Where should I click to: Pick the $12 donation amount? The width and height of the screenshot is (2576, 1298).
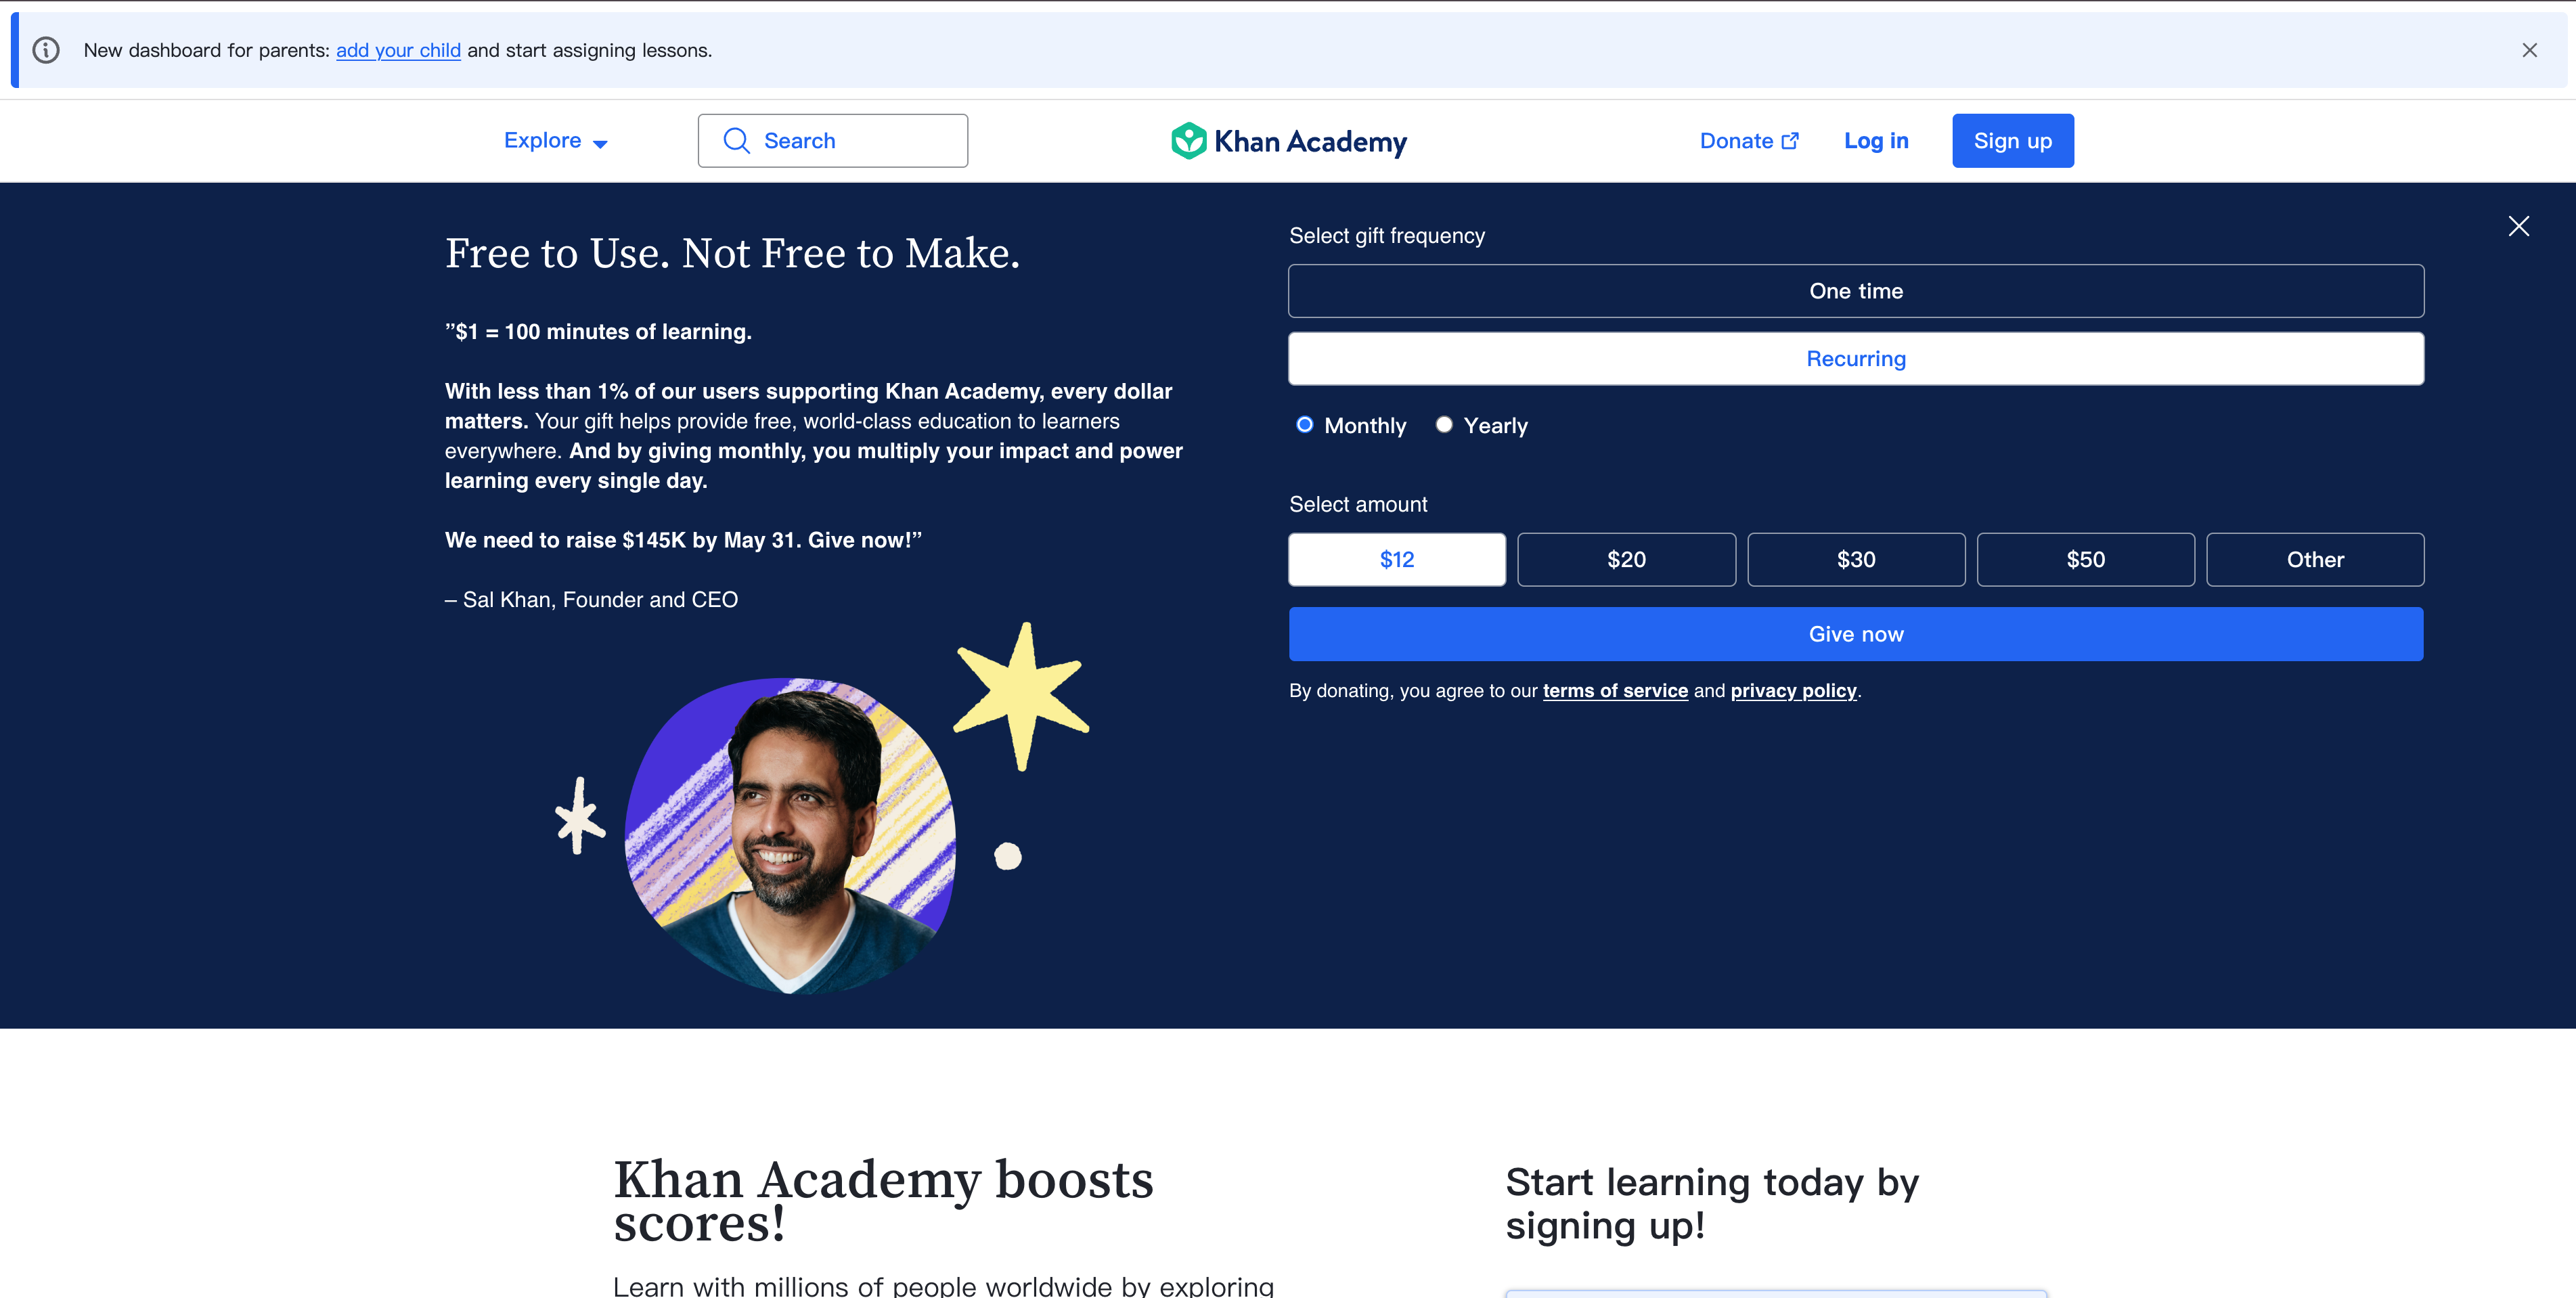1397,559
